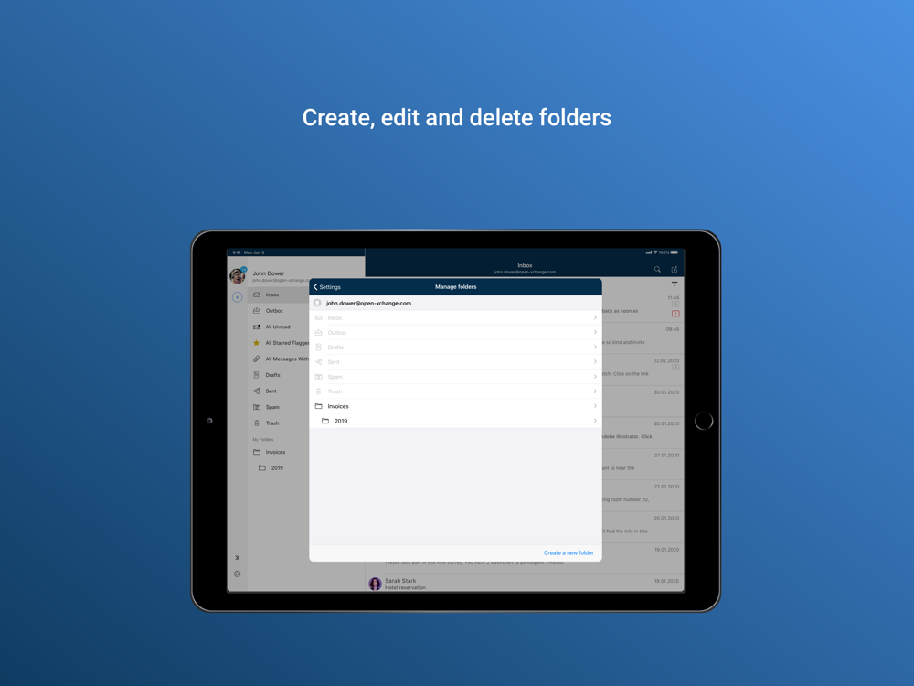Go back to Settings
The width and height of the screenshot is (914, 686).
coord(327,287)
